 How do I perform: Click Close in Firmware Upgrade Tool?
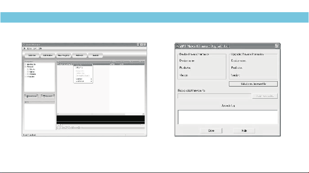[211, 131]
